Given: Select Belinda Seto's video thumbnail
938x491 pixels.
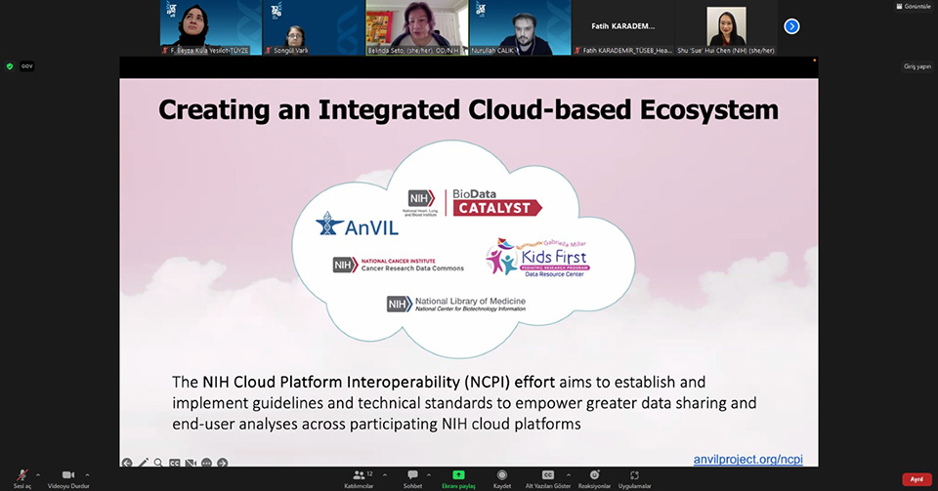Looking at the screenshot, I should point(416,27).
